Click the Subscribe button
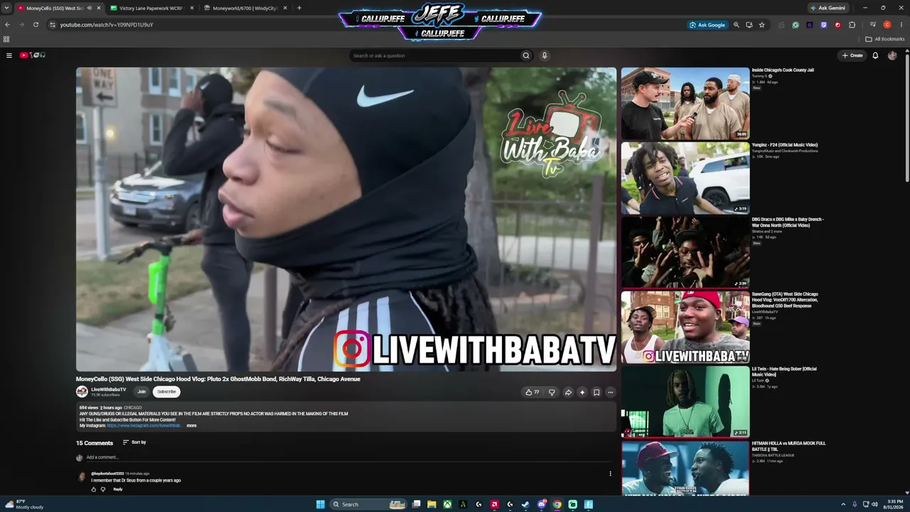This screenshot has width=910, height=512. pos(166,392)
